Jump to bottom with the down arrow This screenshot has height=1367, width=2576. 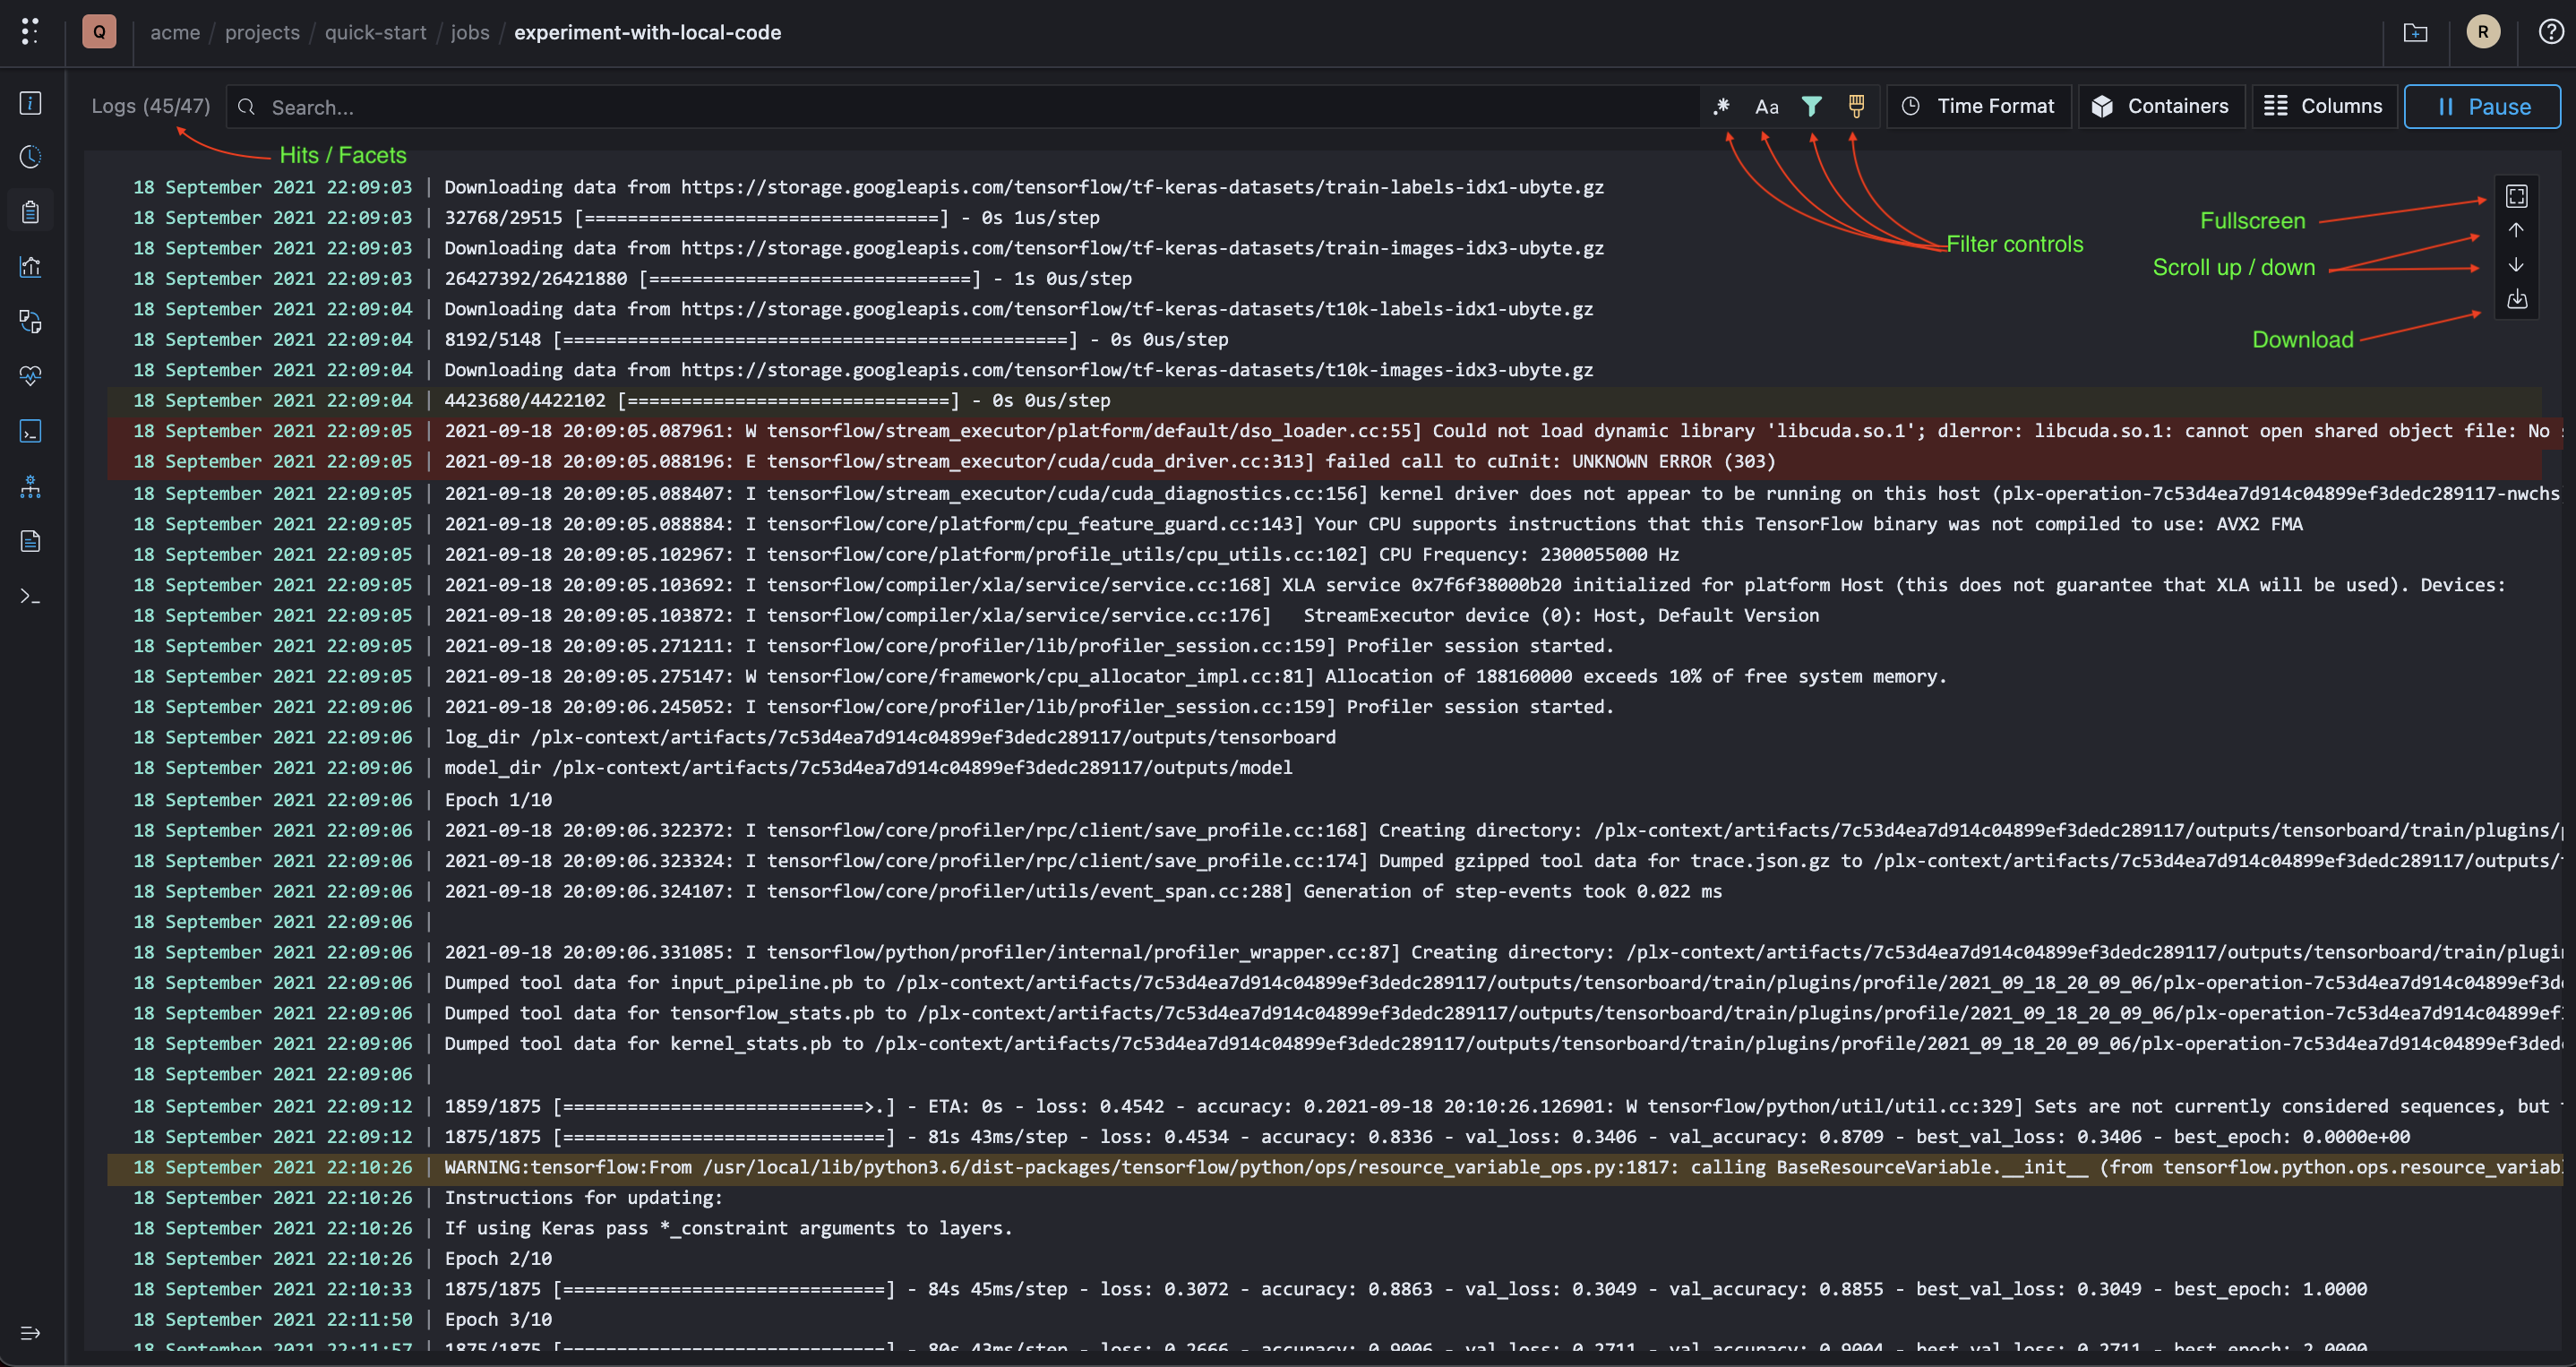[x=2517, y=265]
